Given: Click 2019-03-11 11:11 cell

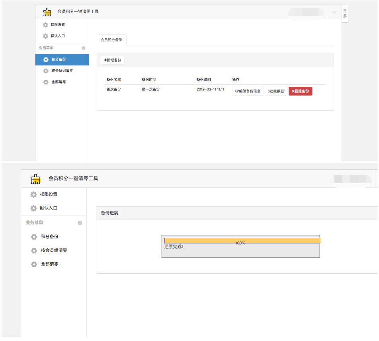Looking at the screenshot, I should [210, 89].
